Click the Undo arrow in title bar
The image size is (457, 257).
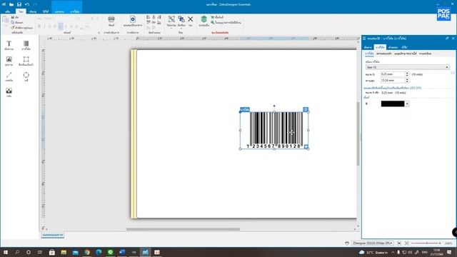click(27, 4)
